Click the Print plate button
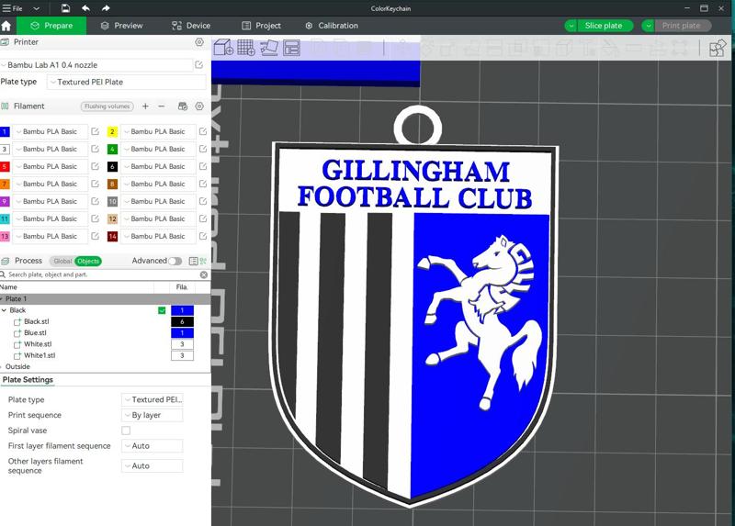Image resolution: width=735 pixels, height=526 pixels. (x=682, y=26)
